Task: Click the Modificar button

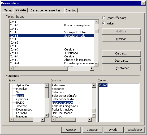Action: pyautogui.click(x=122, y=31)
